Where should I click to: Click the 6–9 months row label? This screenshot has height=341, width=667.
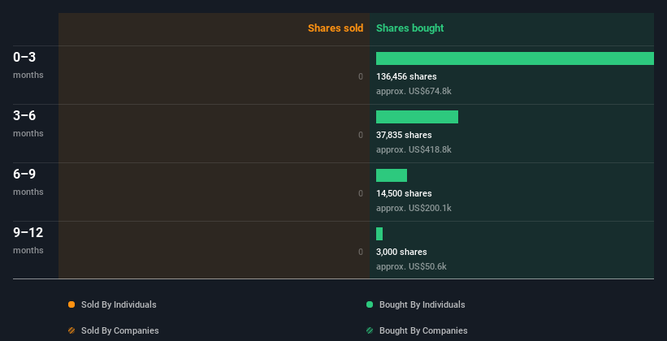tap(28, 182)
